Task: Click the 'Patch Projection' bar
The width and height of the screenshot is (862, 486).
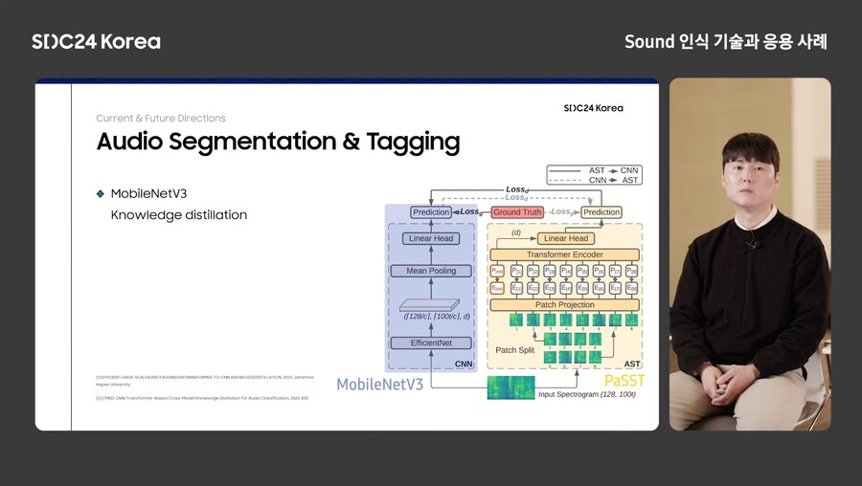Action: click(x=564, y=305)
